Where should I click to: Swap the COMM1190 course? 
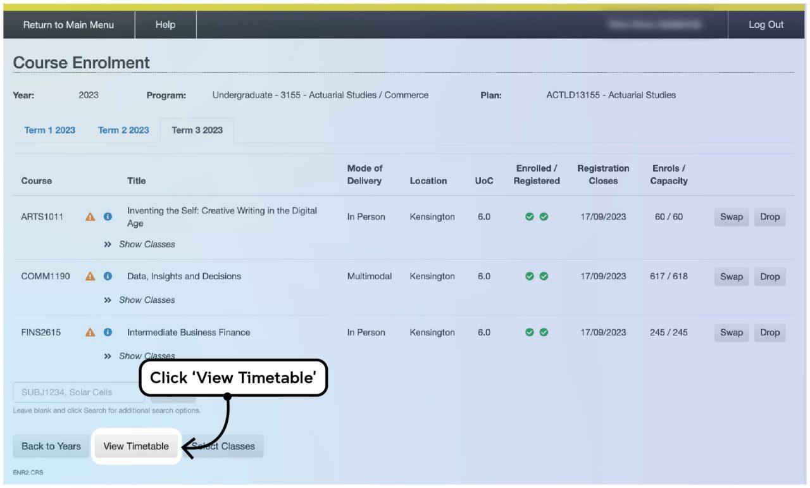(x=731, y=276)
